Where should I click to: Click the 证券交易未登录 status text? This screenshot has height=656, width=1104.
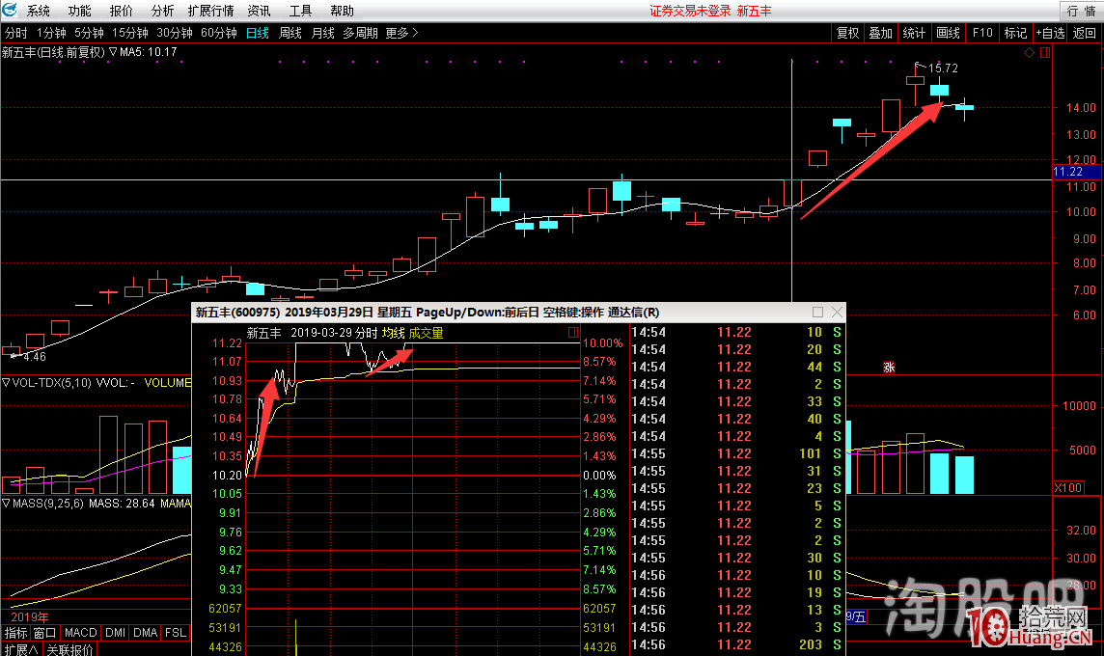(690, 12)
